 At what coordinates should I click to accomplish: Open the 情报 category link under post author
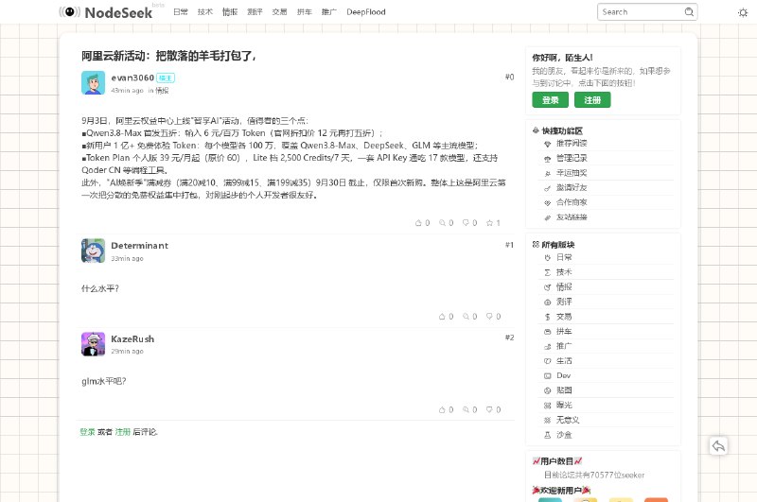pos(162,90)
